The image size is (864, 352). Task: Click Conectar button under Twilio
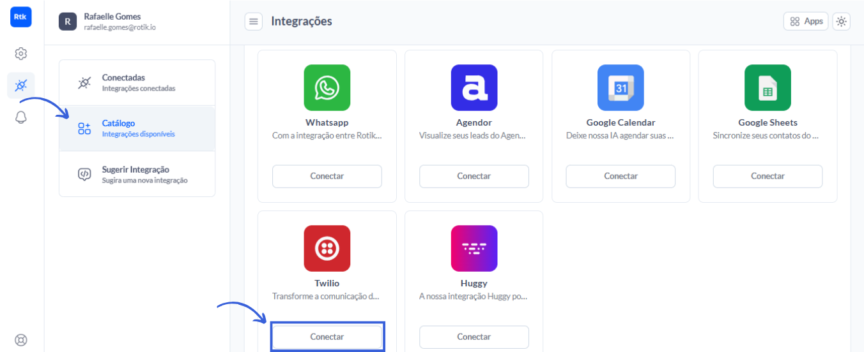pyautogui.click(x=327, y=337)
